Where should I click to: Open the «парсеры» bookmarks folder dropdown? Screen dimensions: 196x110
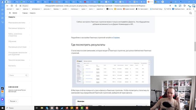tap(57, 9)
